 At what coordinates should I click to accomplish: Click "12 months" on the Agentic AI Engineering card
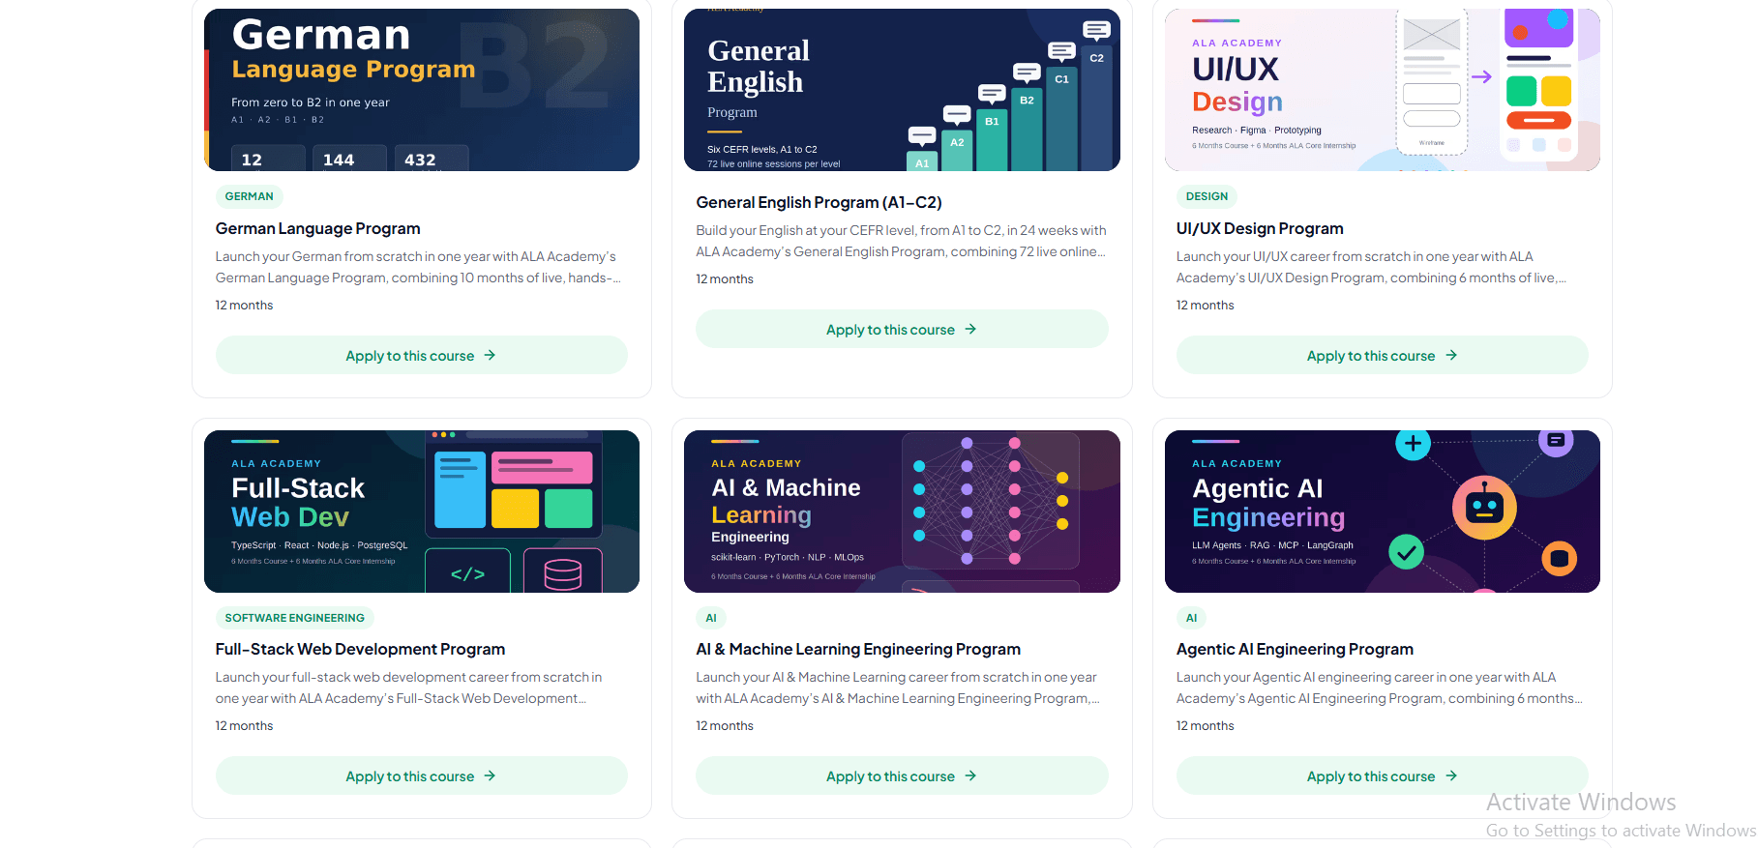pos(1206,725)
